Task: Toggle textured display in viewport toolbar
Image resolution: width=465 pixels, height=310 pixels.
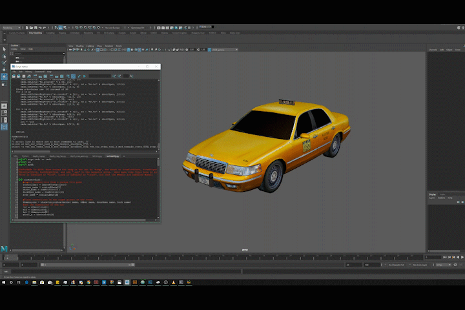Action: 139,50
